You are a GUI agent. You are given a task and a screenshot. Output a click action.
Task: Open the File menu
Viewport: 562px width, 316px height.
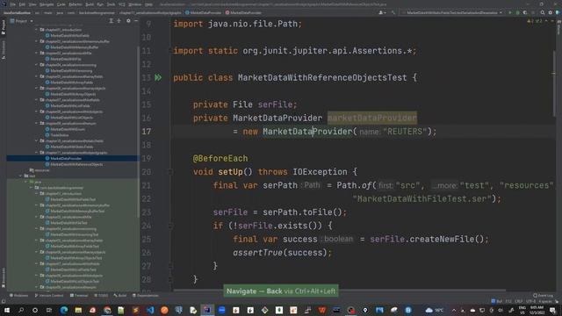coord(13,4)
